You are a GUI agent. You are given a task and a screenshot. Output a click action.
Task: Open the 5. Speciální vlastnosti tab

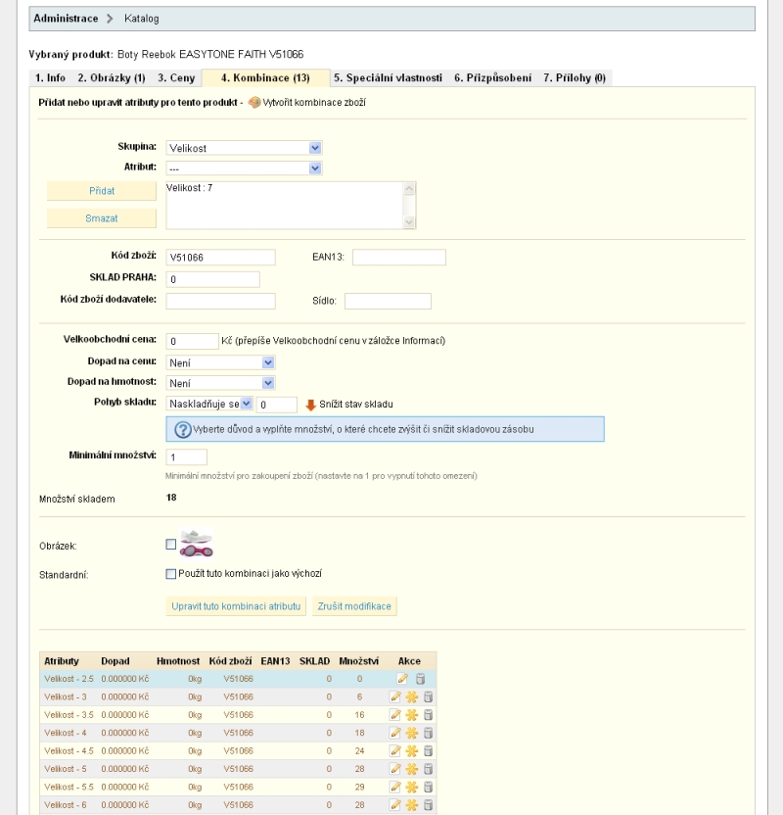388,77
